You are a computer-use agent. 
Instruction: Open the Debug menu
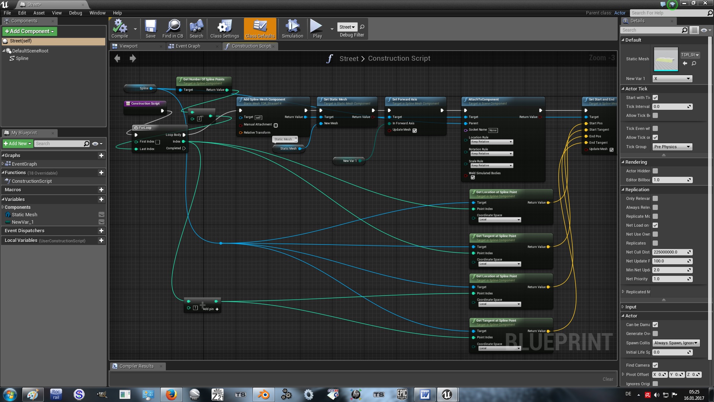pyautogui.click(x=75, y=13)
